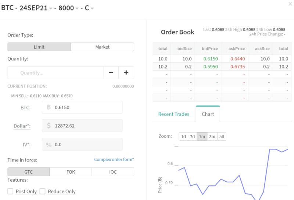
Task: Click ask price 0.6440 in order book
Action: tap(237, 59)
